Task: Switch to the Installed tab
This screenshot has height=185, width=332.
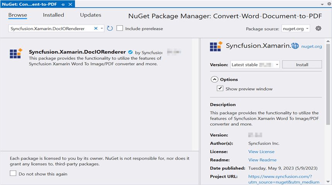Action: (x=53, y=15)
